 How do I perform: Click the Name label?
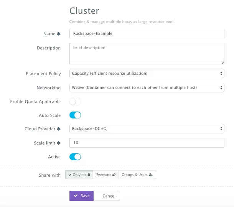pyautogui.click(x=49, y=34)
